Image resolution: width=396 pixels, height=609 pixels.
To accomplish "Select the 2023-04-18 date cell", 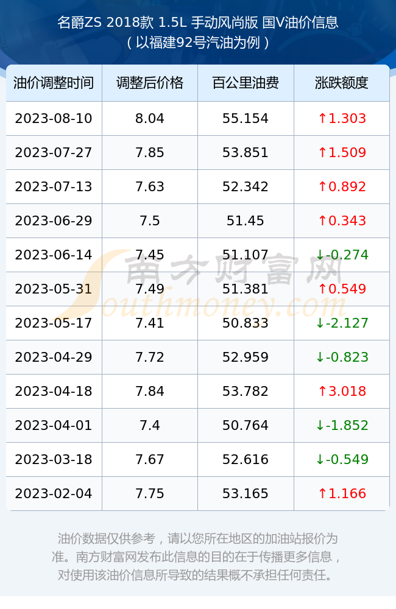I will [54, 391].
